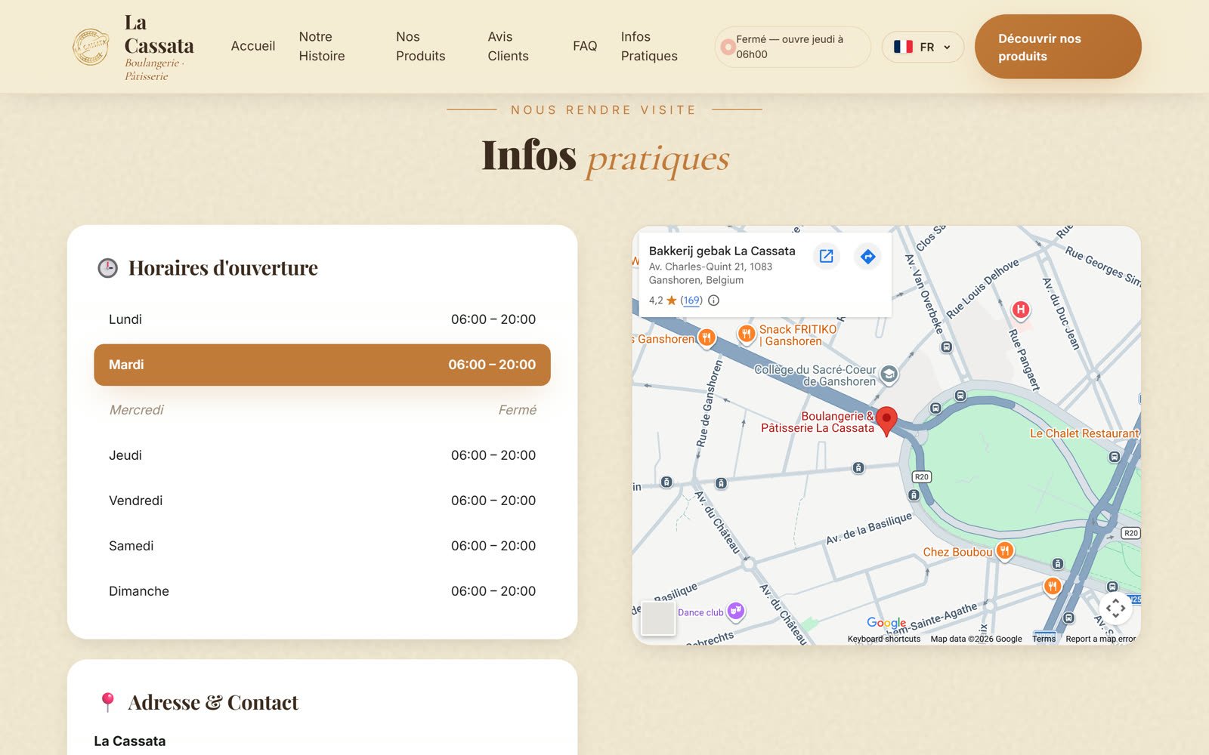The image size is (1209, 755).
Task: Click the red Boulangerie La Cassata map pin
Action: [886, 421]
